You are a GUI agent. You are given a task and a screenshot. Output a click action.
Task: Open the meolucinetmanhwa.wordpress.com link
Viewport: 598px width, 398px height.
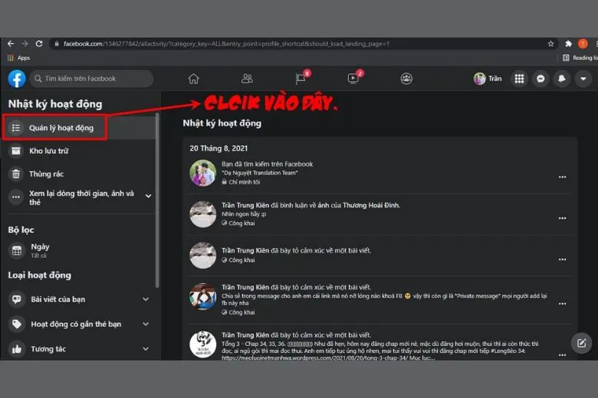click(314, 357)
